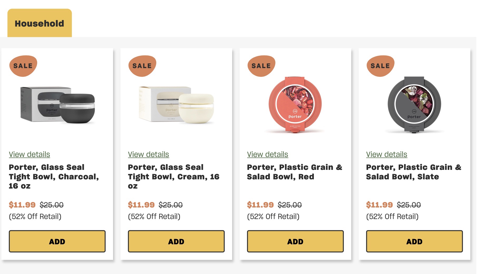This screenshot has height=274, width=483.
Task: Click SALE badge on Slate salad bowl card
Action: pyautogui.click(x=380, y=66)
